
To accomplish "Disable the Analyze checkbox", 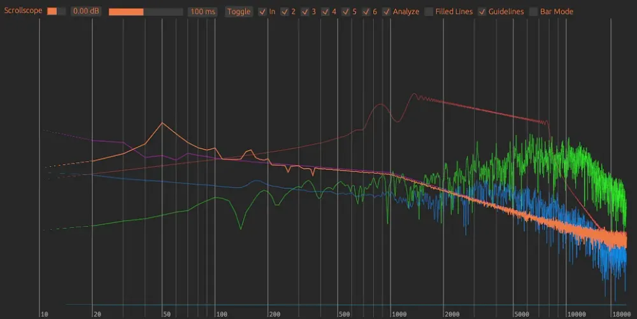I will (x=387, y=11).
